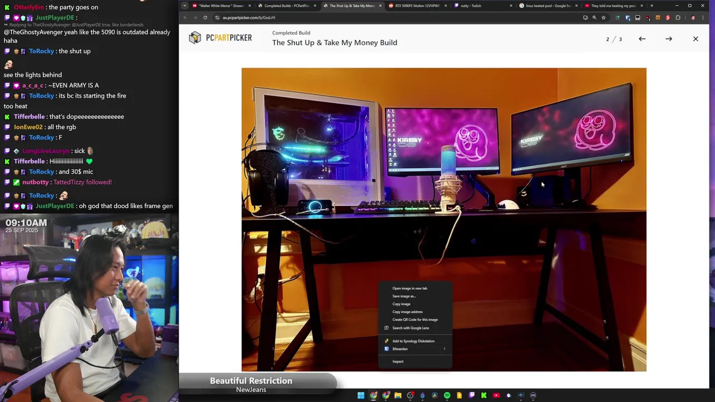The width and height of the screenshot is (715, 402).
Task: Open Spotify from taskbar
Action: click(x=447, y=395)
